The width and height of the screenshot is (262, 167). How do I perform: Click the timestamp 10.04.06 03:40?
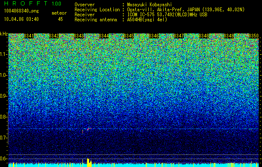click(21, 19)
